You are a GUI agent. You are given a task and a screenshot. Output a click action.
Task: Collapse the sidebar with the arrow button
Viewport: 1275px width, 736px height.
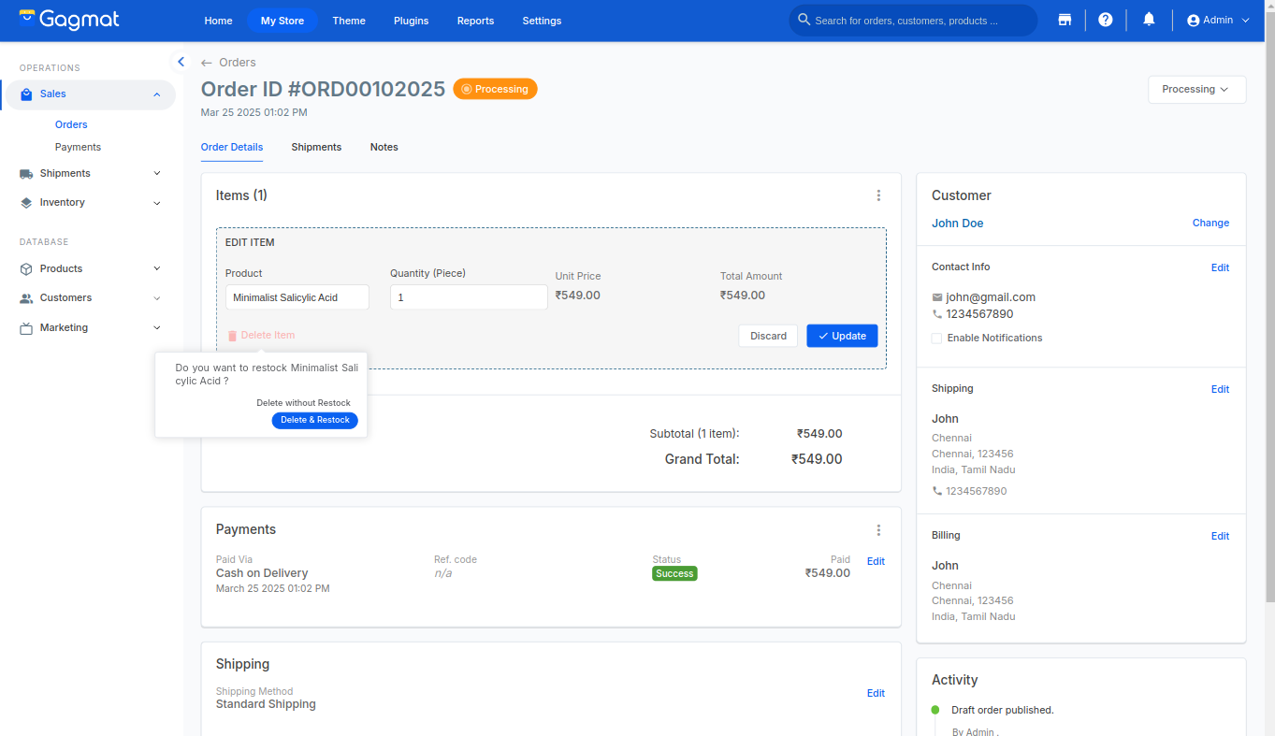pyautogui.click(x=181, y=62)
